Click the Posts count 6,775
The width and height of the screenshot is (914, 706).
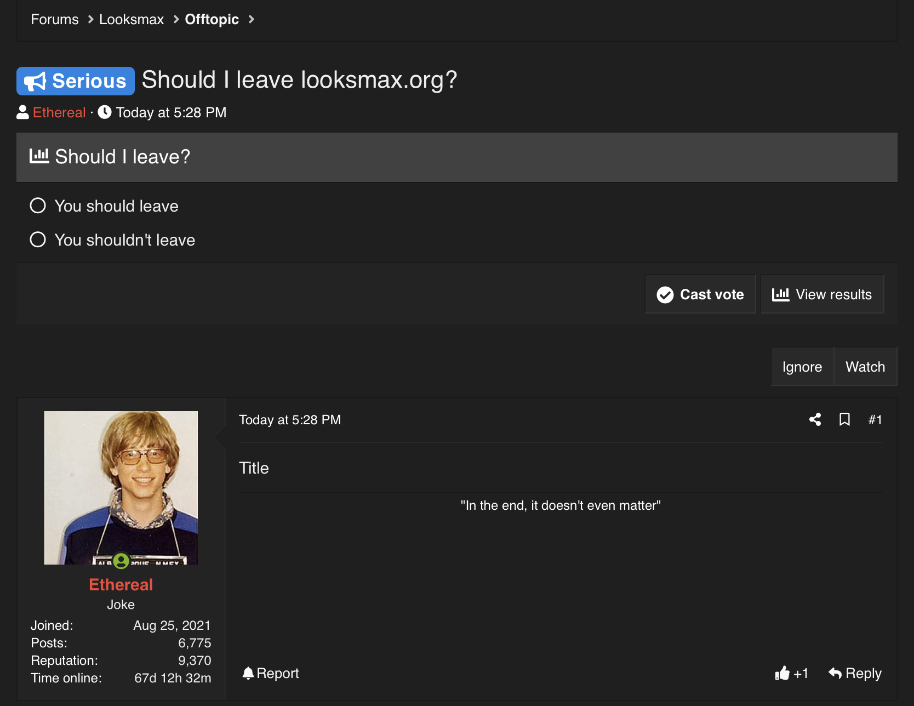[195, 643]
